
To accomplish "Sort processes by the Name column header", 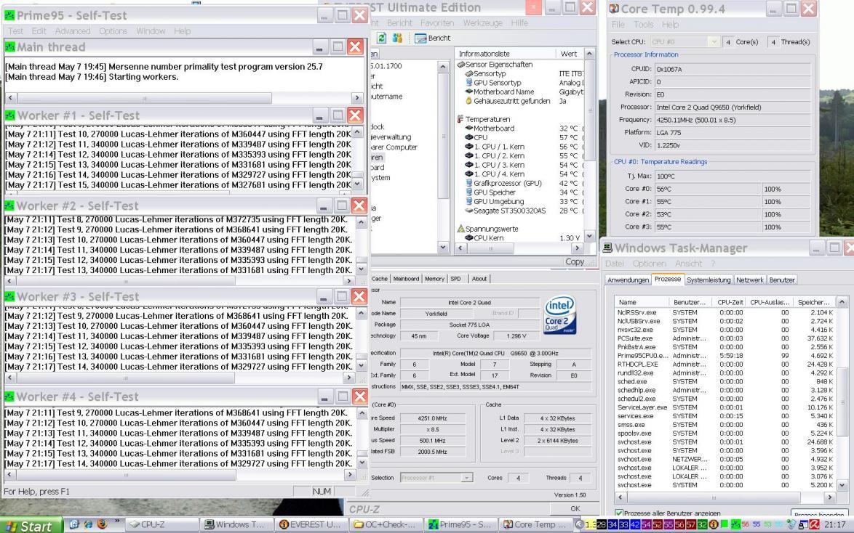I will tap(642, 302).
